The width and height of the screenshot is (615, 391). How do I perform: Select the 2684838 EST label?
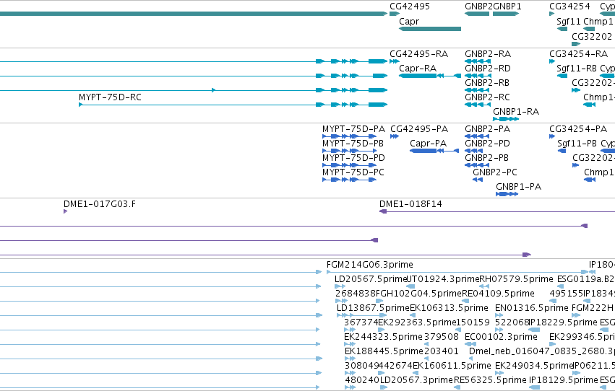point(356,294)
